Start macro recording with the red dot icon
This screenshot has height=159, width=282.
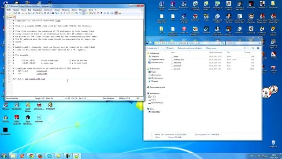98,13
